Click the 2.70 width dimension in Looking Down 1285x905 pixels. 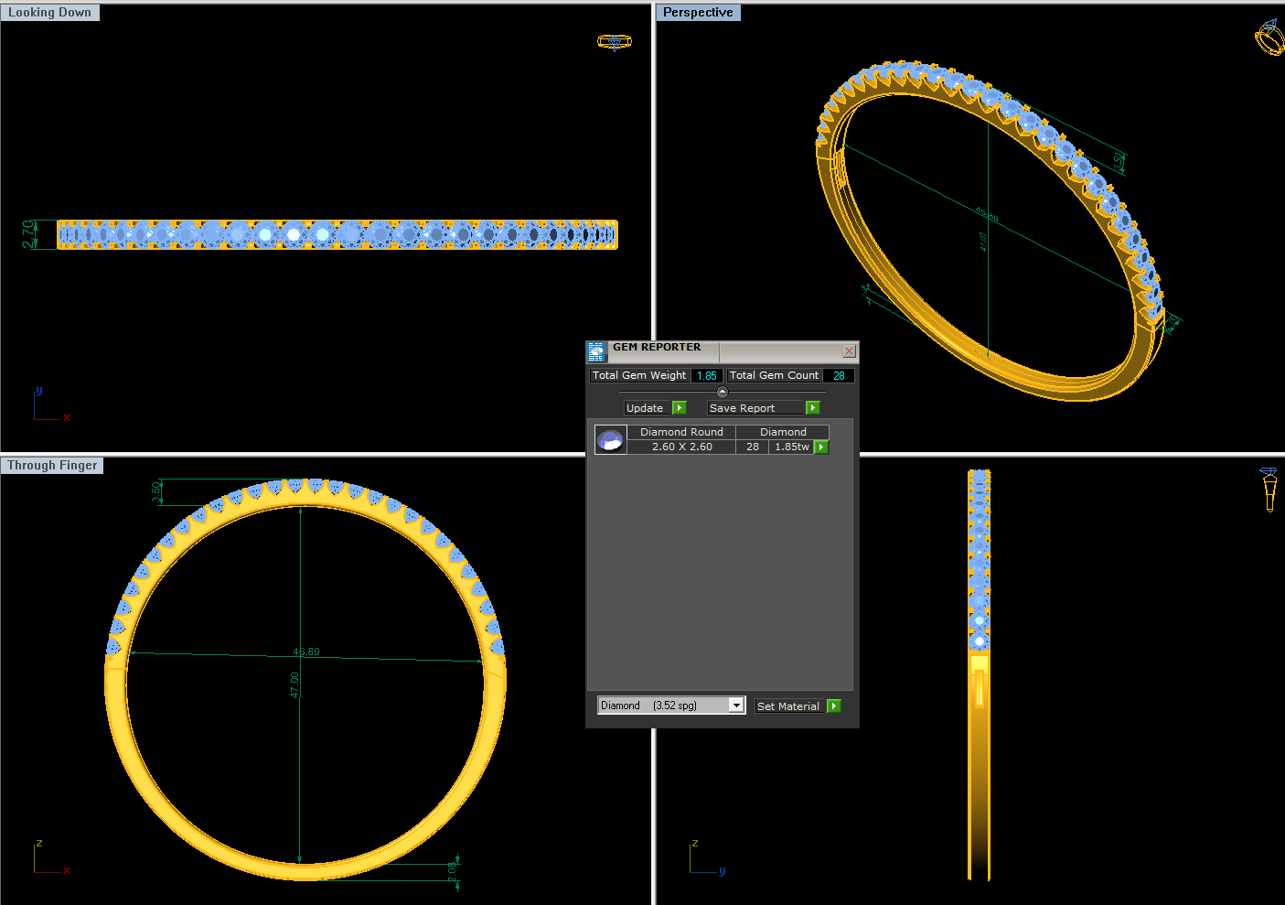[x=28, y=234]
